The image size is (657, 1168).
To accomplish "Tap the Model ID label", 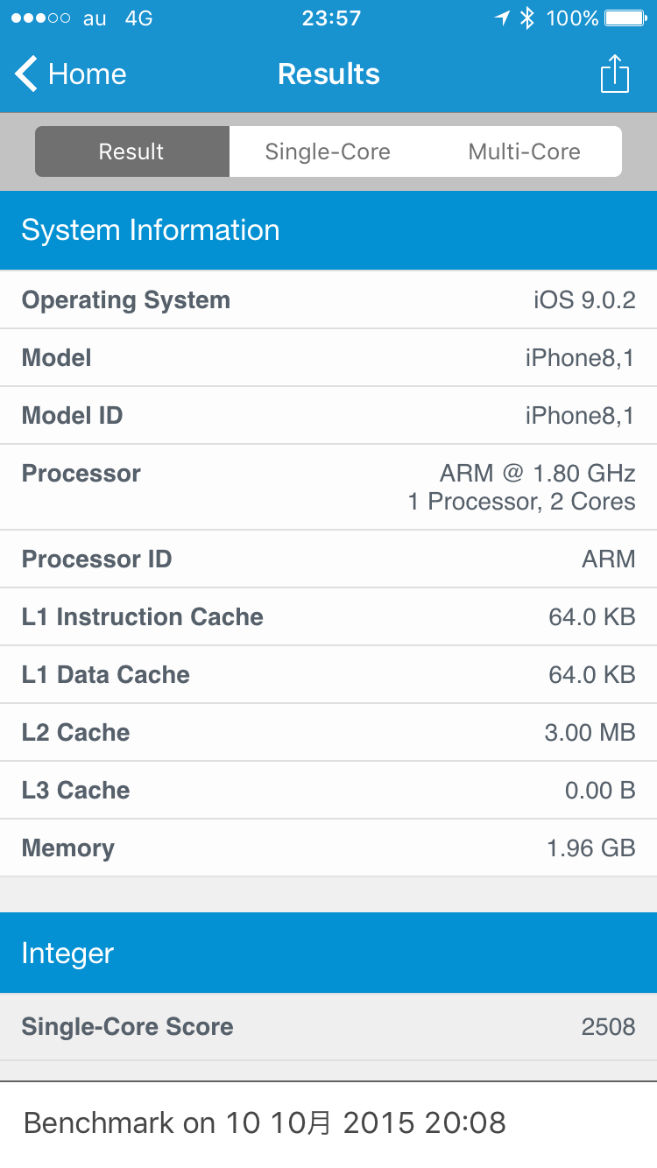I will (72, 416).
